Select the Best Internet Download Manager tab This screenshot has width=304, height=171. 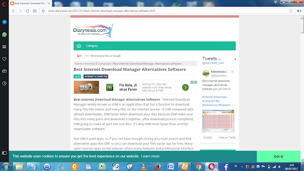point(30,3)
